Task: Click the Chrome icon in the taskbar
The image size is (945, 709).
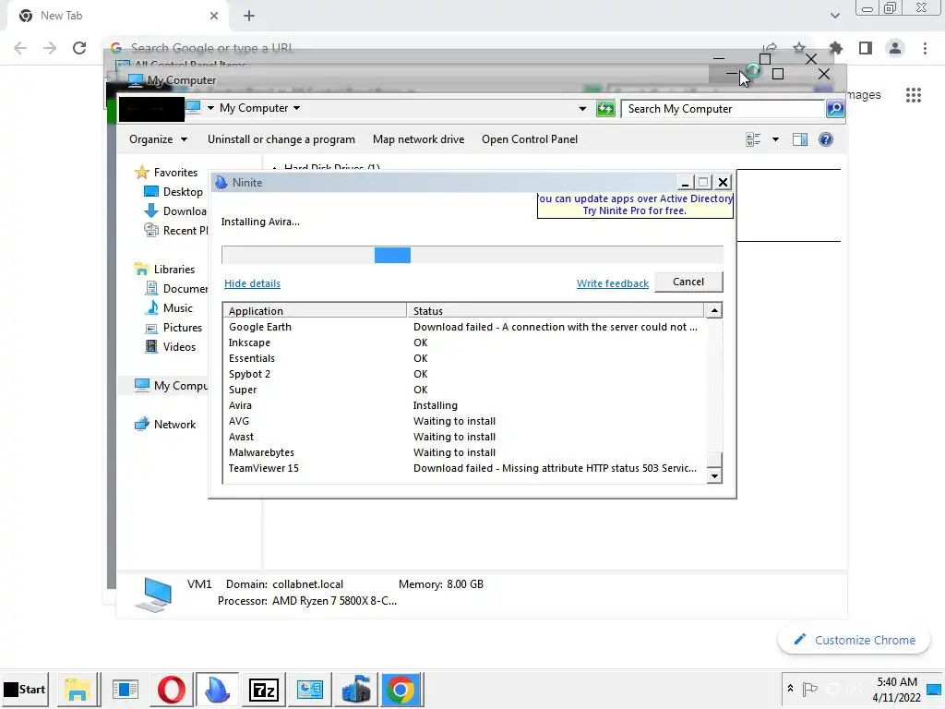Action: pyautogui.click(x=401, y=690)
